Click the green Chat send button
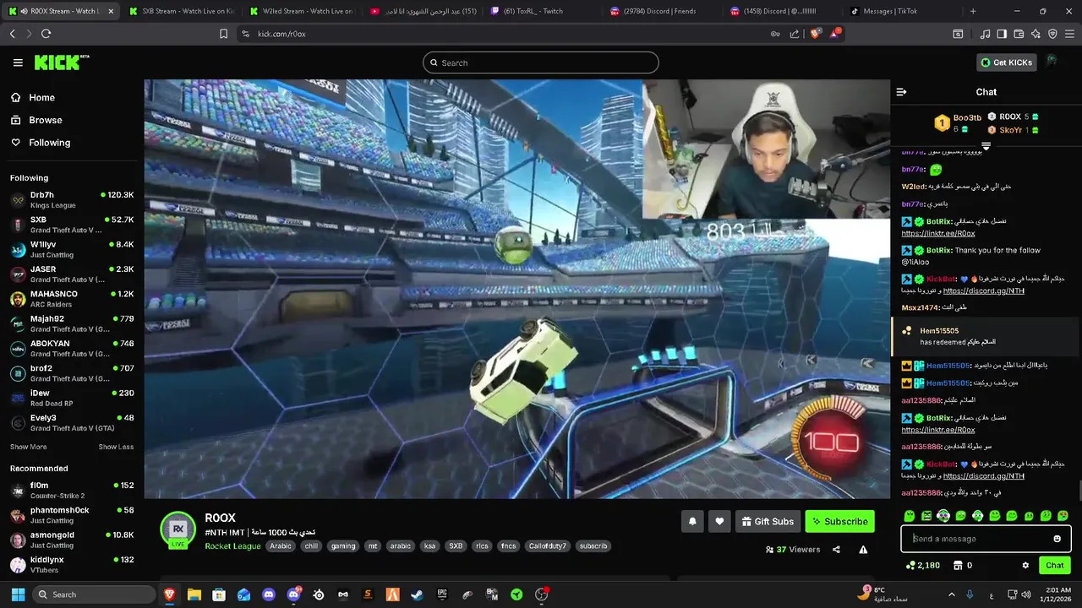Screen dimensions: 1082x608 click(x=1055, y=566)
